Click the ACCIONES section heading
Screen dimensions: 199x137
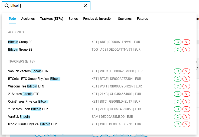tap(16, 32)
